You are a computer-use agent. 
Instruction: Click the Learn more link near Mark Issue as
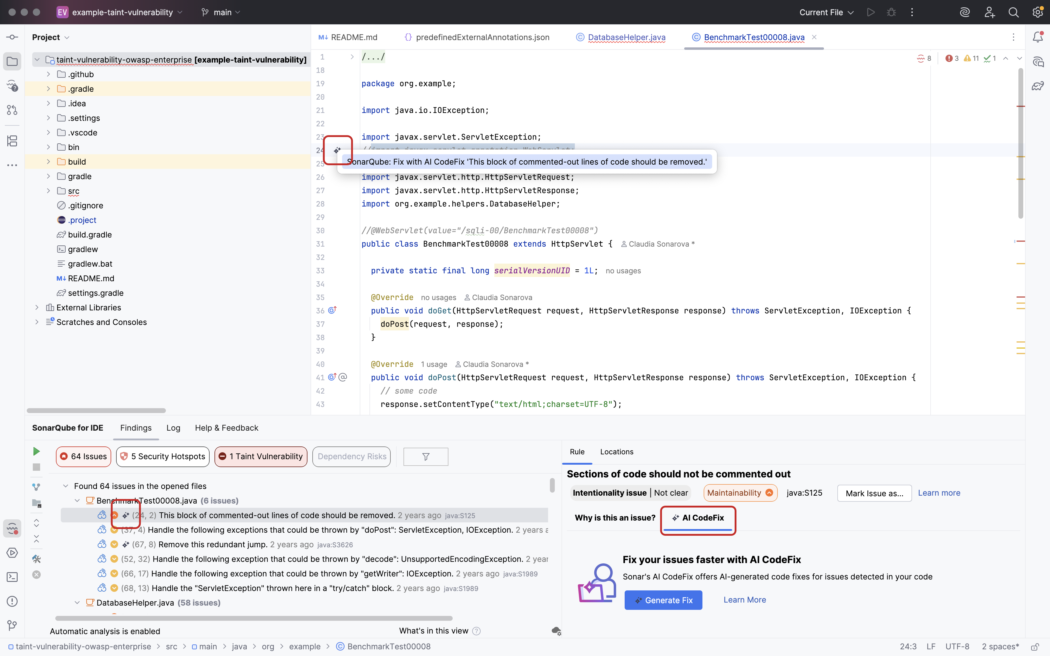point(939,493)
